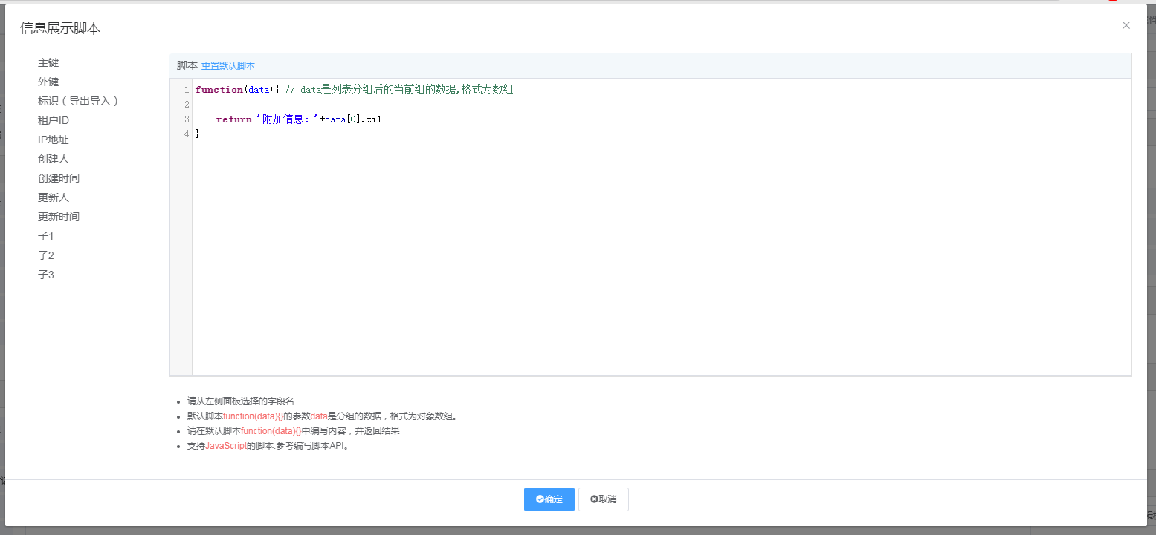Image resolution: width=1156 pixels, height=535 pixels.
Task: Select the 租户ID field
Action: tap(54, 120)
